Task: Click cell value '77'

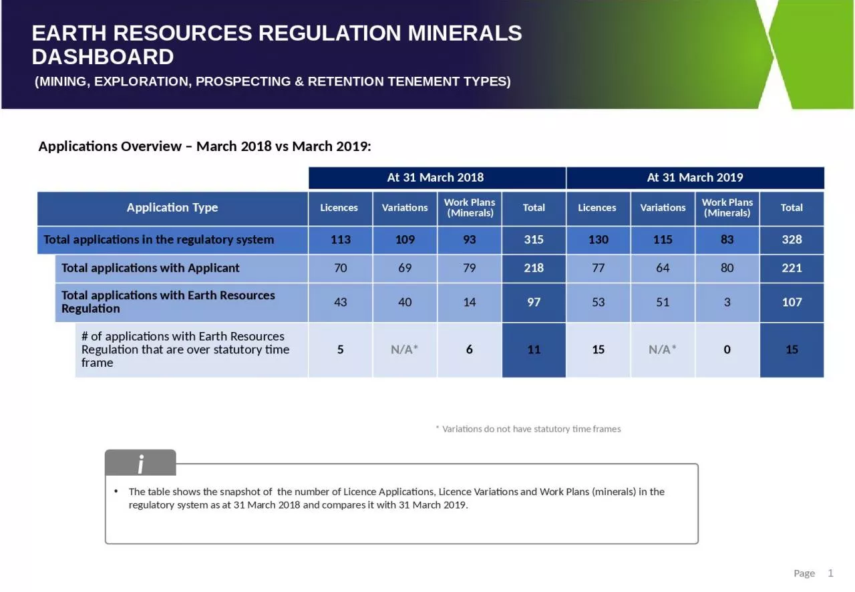Action: [x=598, y=269]
